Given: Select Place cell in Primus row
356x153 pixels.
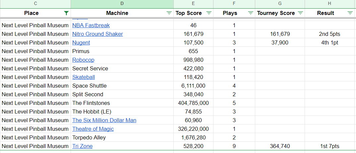Looking at the screenshot, I should (35, 51).
